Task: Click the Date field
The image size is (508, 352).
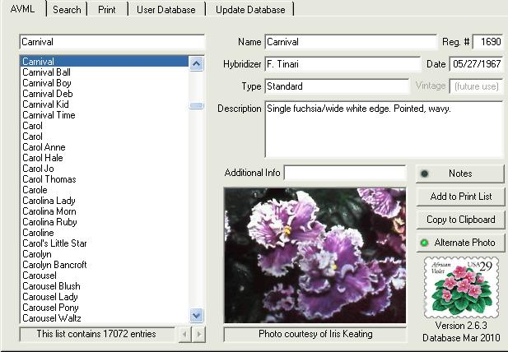Action: point(476,64)
